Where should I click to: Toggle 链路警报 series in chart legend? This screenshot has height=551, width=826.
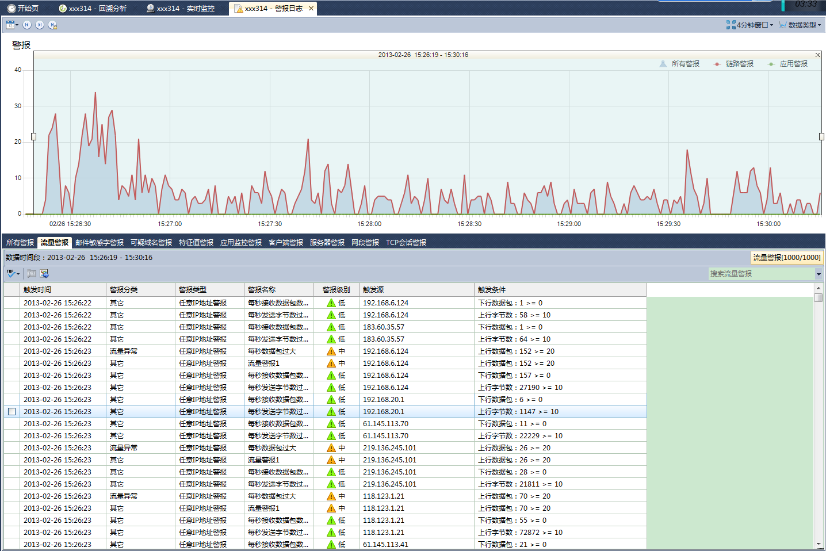click(x=734, y=64)
